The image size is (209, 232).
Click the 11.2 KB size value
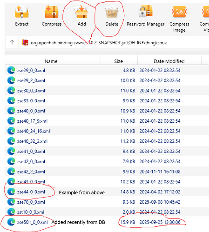coord(128,141)
